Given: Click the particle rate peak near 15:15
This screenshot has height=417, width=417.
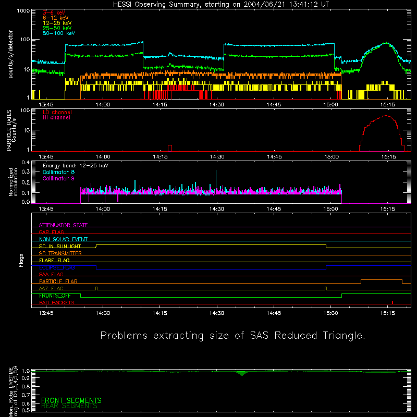Looking at the screenshot, I should (386, 116).
